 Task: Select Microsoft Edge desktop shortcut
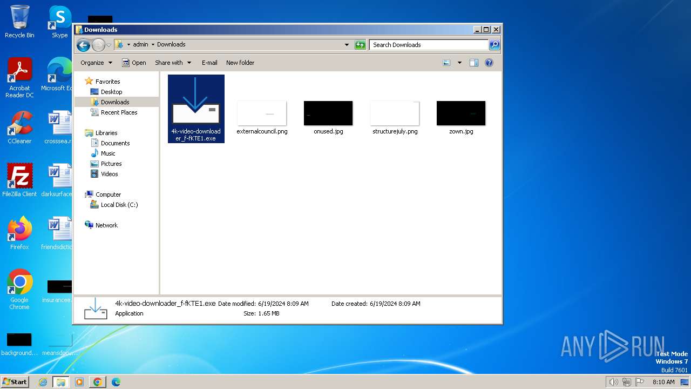pyautogui.click(x=57, y=75)
